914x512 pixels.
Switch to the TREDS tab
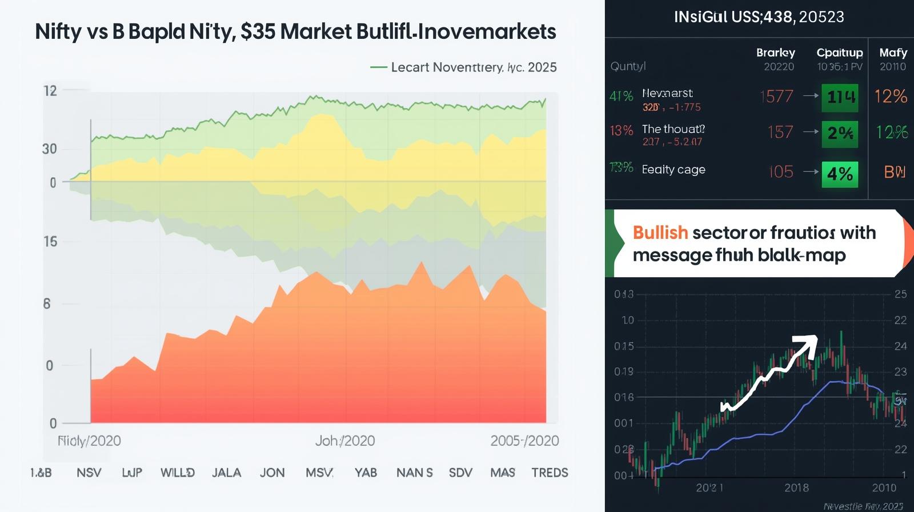(550, 473)
